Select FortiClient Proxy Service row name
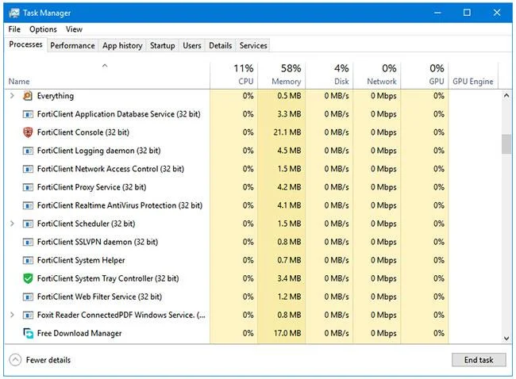 coord(91,187)
